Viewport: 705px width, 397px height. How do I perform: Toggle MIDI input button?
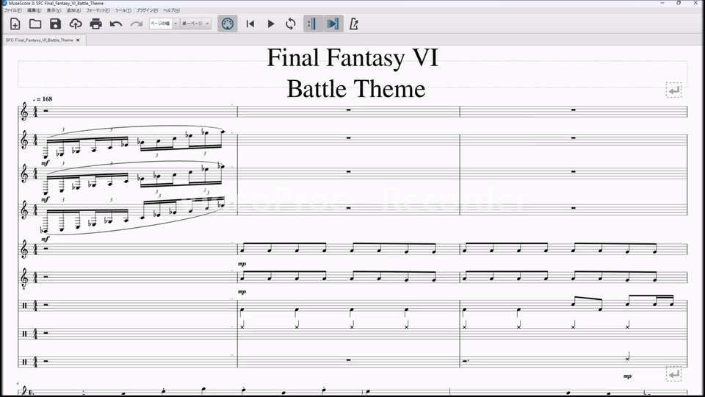click(228, 24)
